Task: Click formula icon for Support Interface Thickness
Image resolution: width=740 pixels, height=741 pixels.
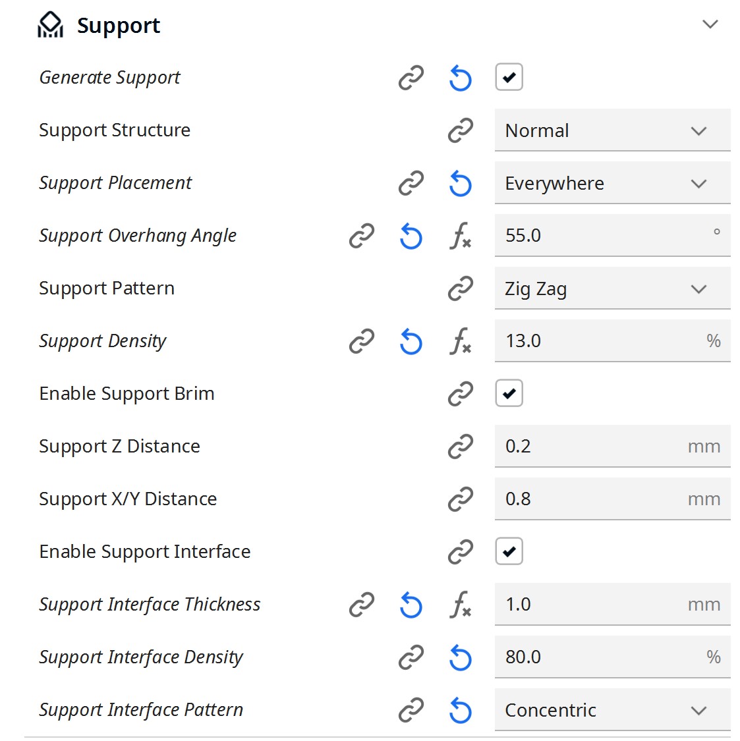Action: click(460, 605)
